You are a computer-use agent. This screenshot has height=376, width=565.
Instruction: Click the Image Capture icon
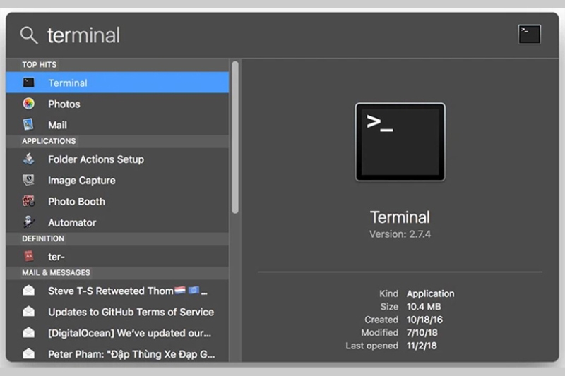pyautogui.click(x=28, y=180)
